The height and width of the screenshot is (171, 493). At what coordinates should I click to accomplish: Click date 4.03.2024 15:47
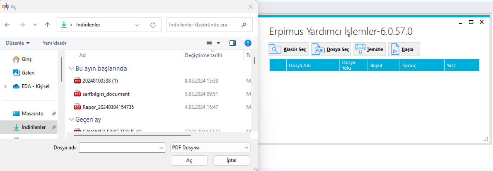pyautogui.click(x=201, y=107)
